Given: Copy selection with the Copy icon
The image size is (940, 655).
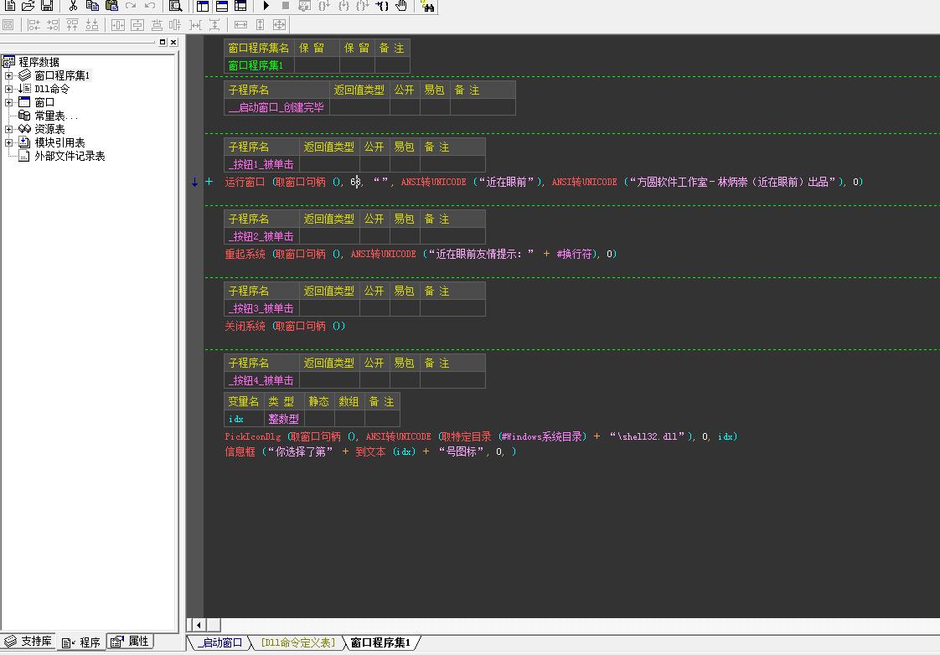Looking at the screenshot, I should click(92, 6).
